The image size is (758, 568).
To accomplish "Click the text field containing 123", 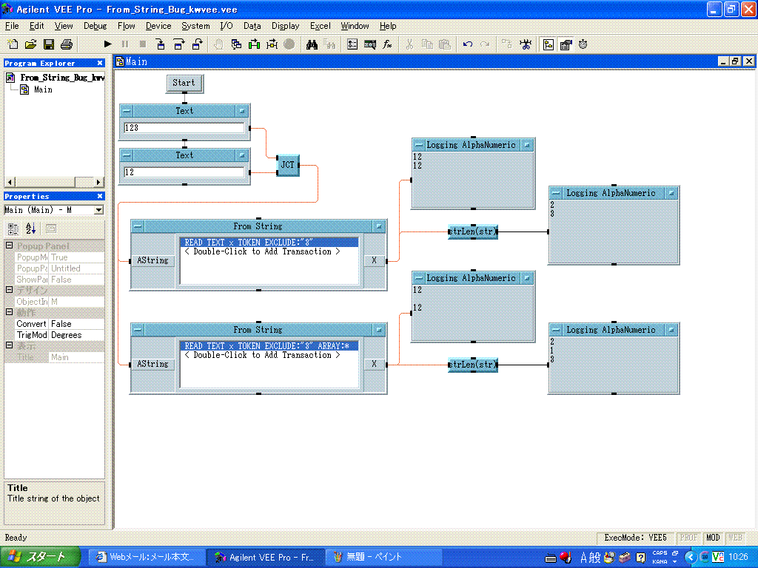I will (x=184, y=128).
